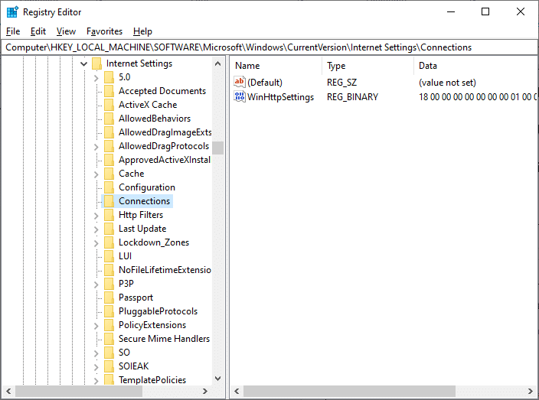Click the Configuration folder icon

(109, 187)
